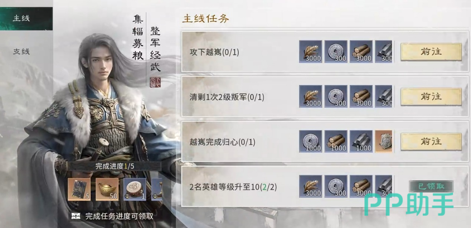471x228 pixels.
Task: Tap 1000 coin reward in 越嶲完成归心 row
Action: pyautogui.click(x=311, y=142)
